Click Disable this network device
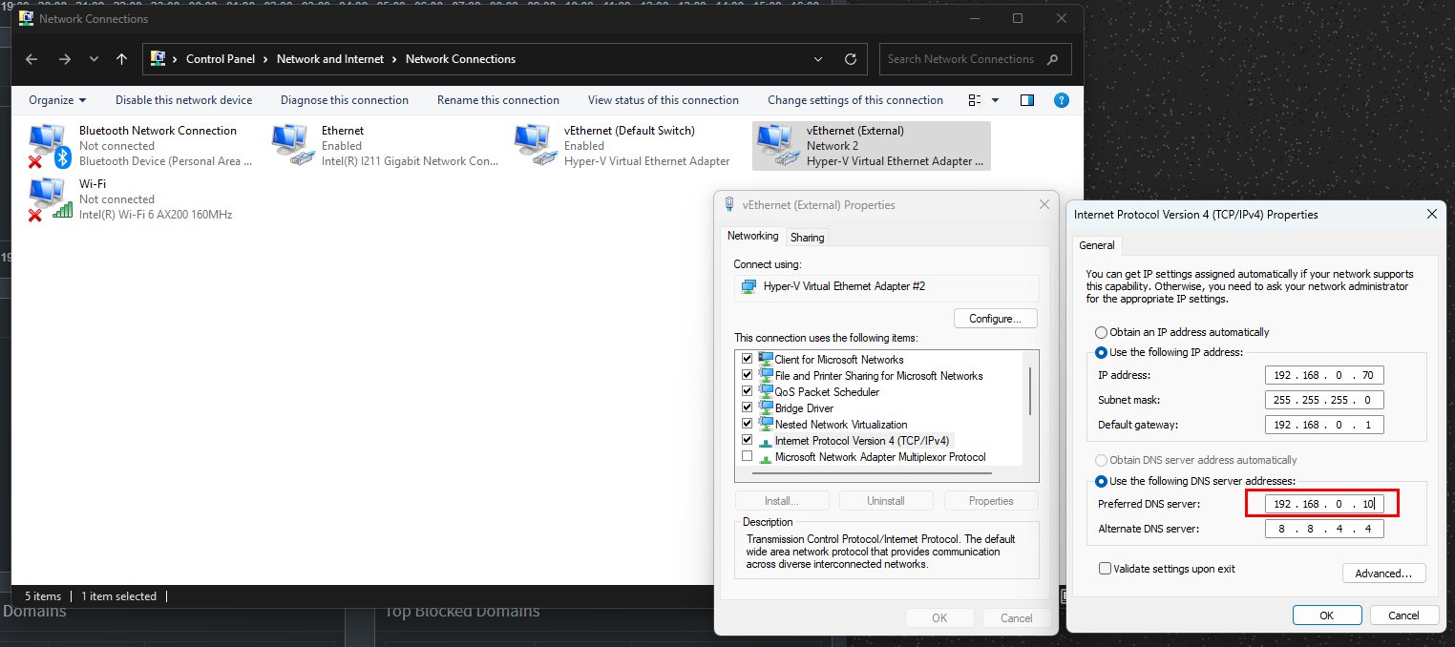 184,100
